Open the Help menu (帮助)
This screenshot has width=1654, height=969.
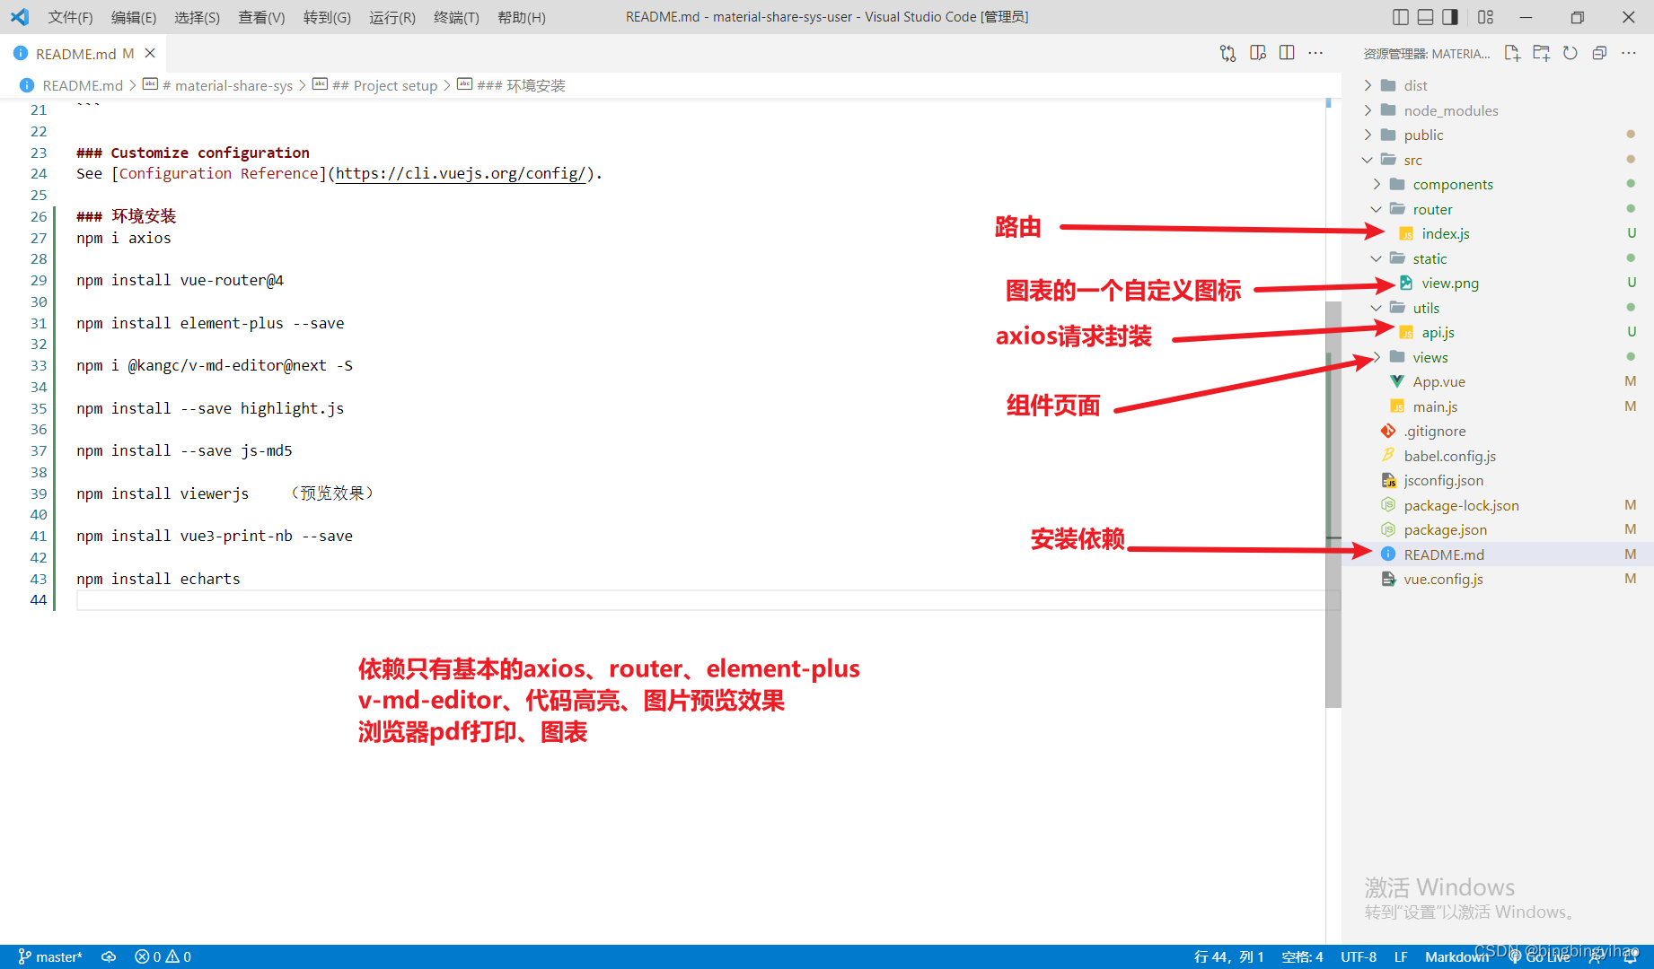(x=522, y=17)
